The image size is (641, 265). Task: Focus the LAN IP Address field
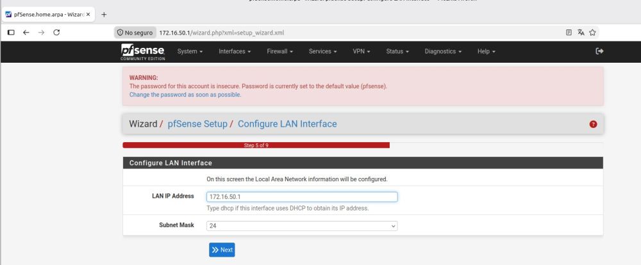point(302,197)
